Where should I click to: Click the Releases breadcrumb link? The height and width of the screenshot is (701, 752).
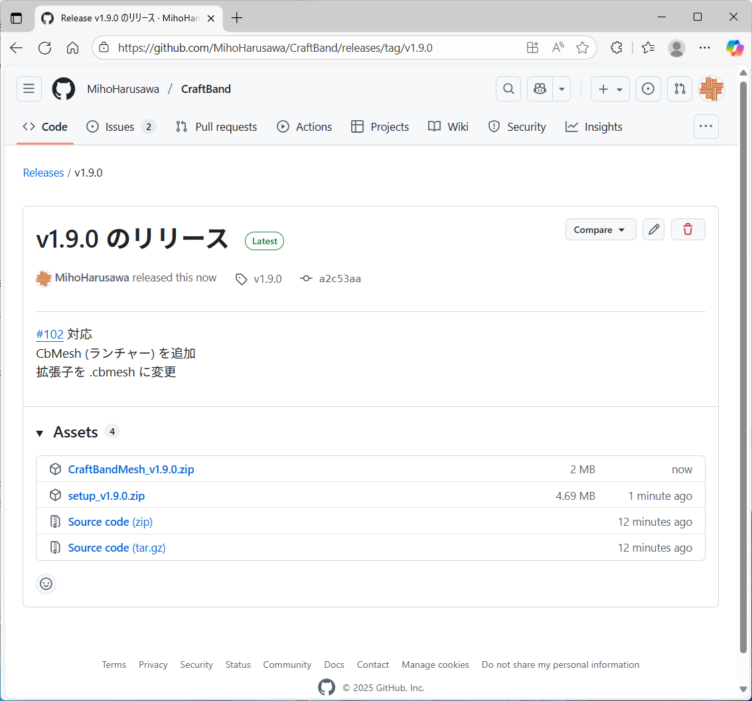tap(43, 173)
